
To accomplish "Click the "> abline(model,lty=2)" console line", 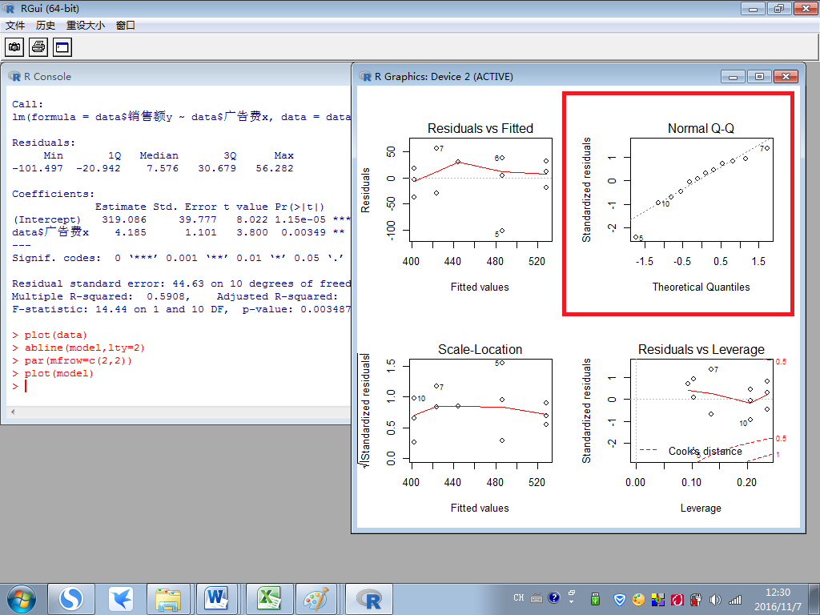I will pyautogui.click(x=78, y=348).
